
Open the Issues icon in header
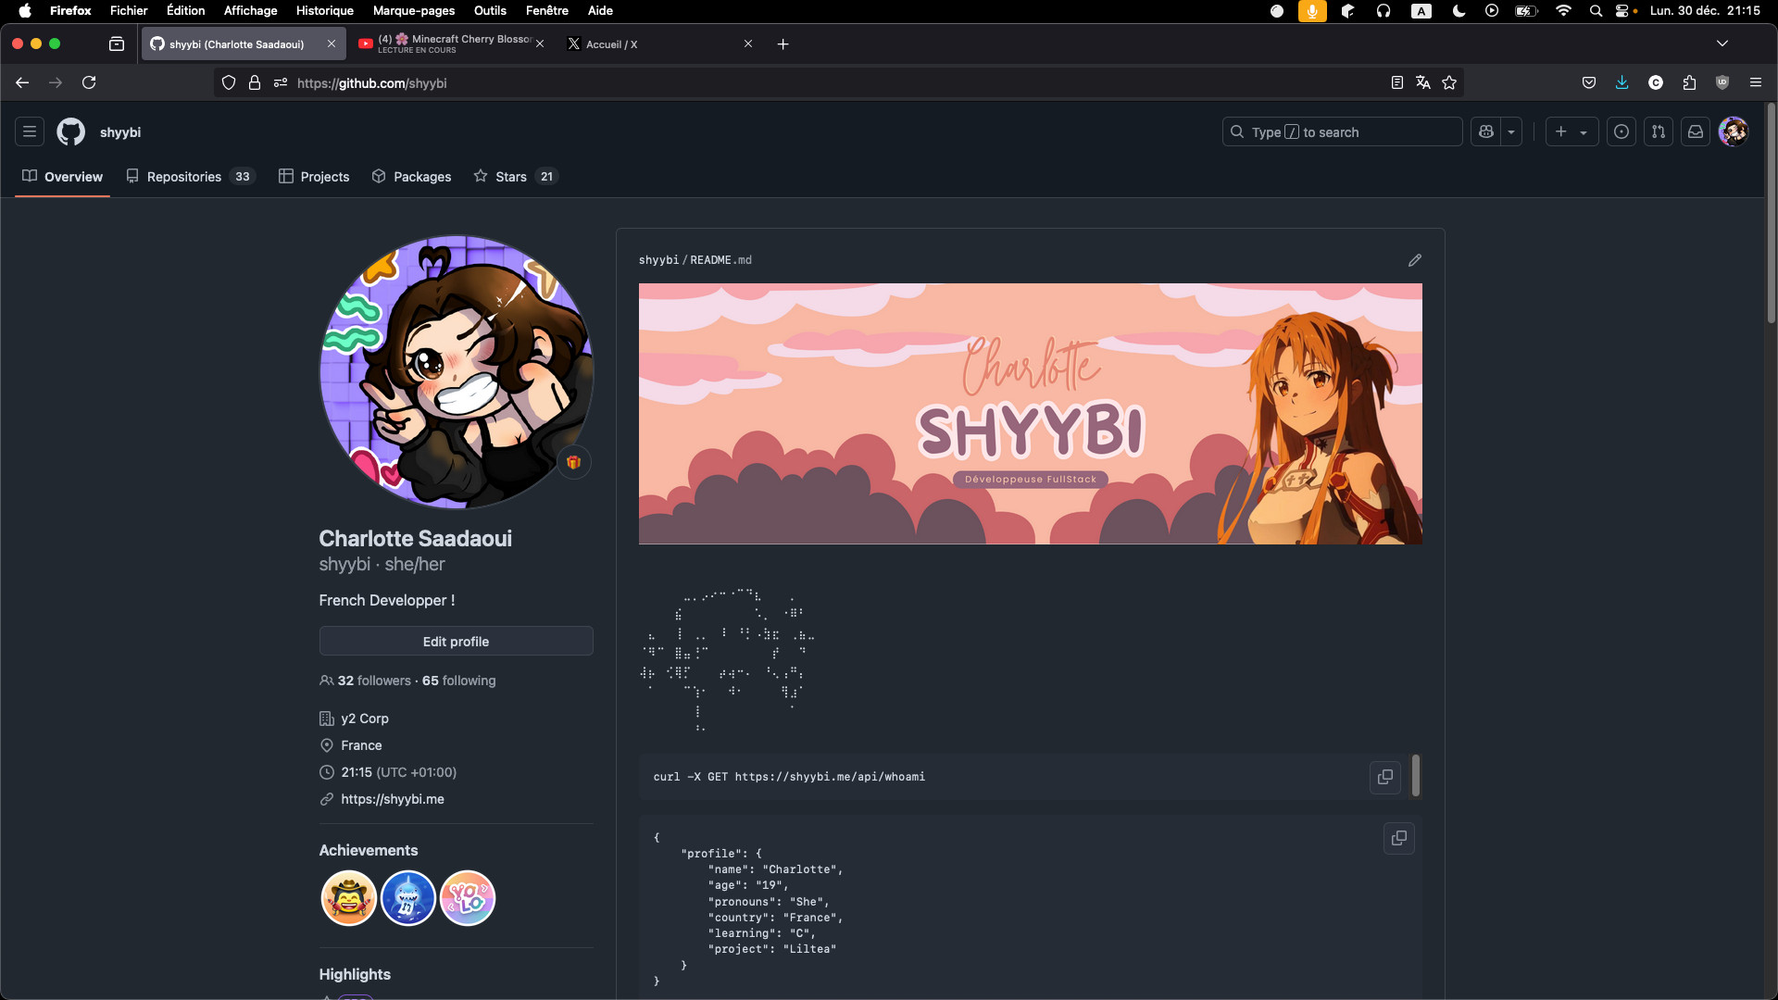coord(1621,131)
